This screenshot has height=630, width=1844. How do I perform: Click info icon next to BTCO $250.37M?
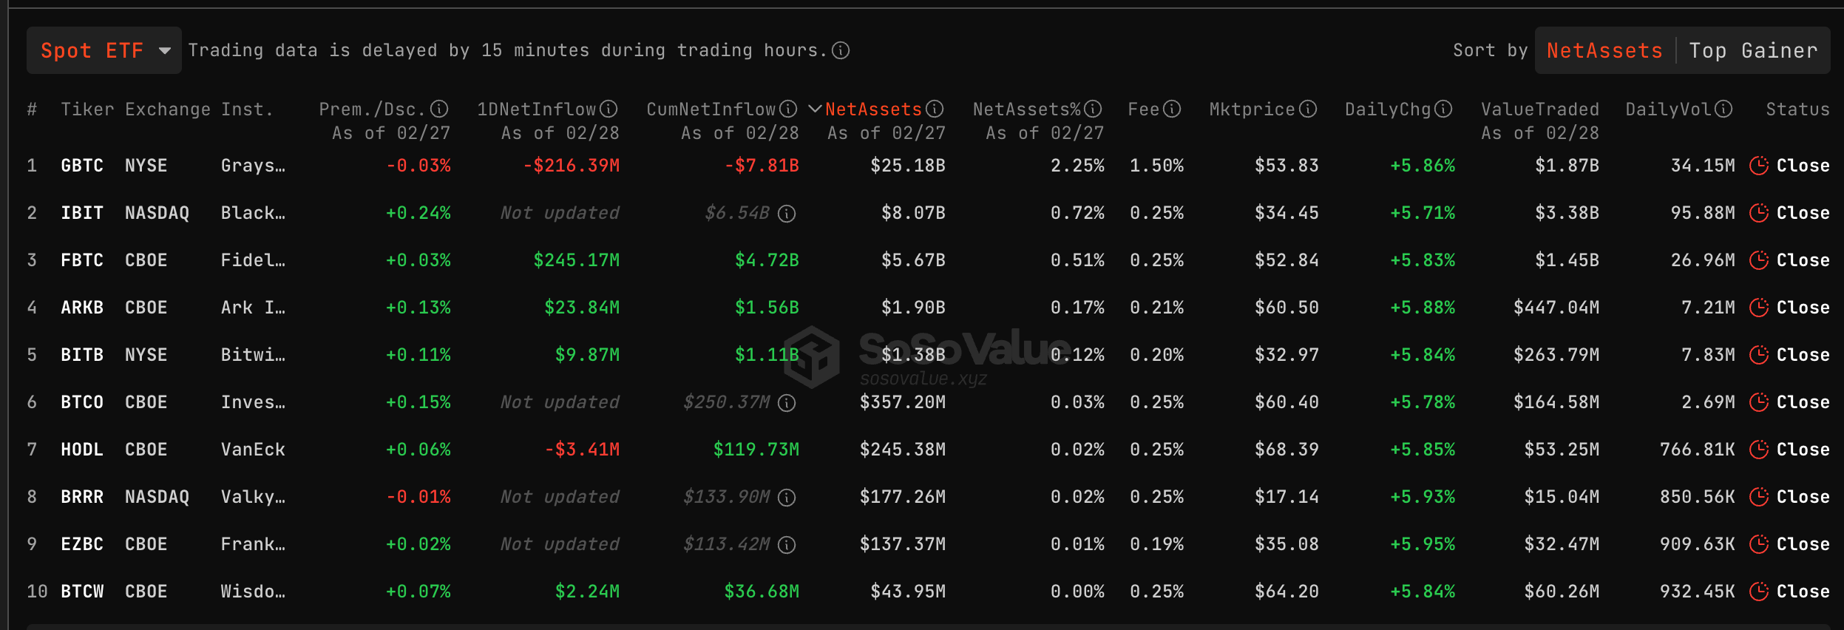click(787, 403)
